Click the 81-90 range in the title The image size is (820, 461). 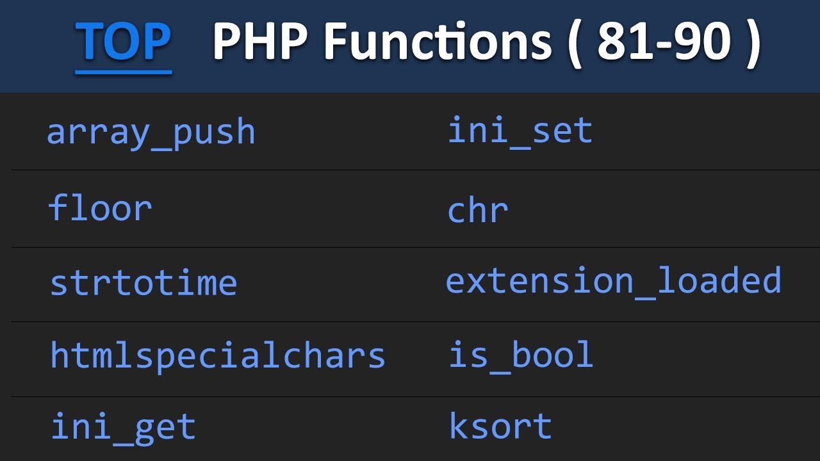(x=664, y=42)
